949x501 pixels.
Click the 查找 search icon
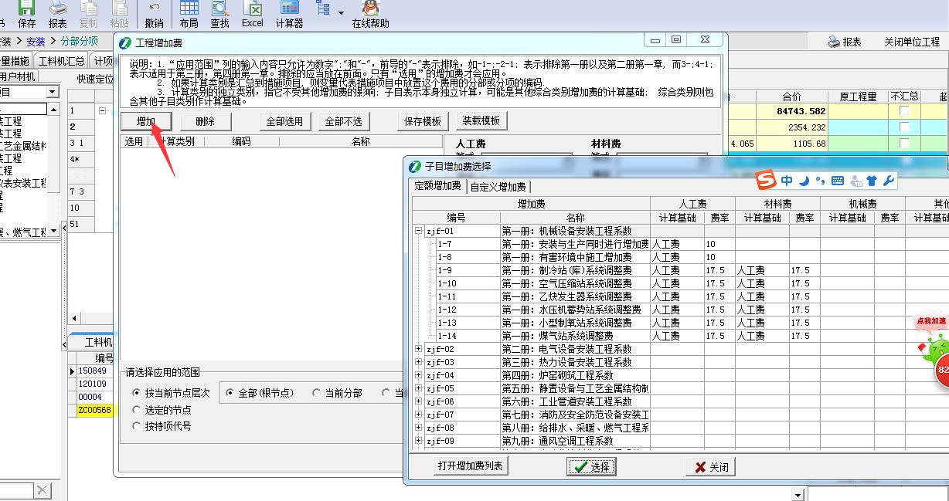tap(220, 14)
